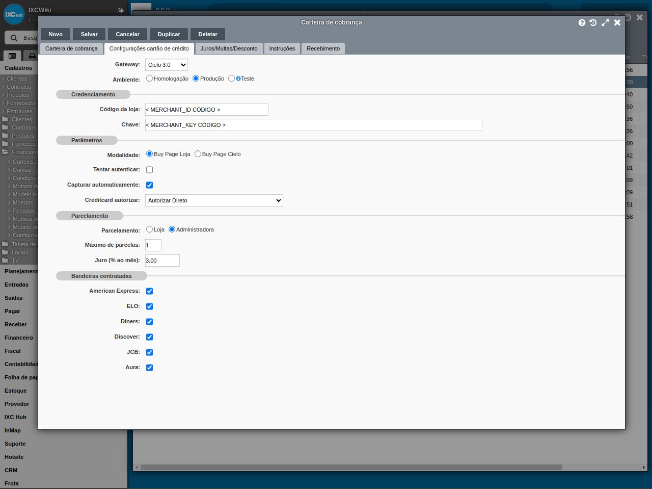Click the open Financeiro folder icon
The height and width of the screenshot is (489, 652).
click(x=5, y=152)
